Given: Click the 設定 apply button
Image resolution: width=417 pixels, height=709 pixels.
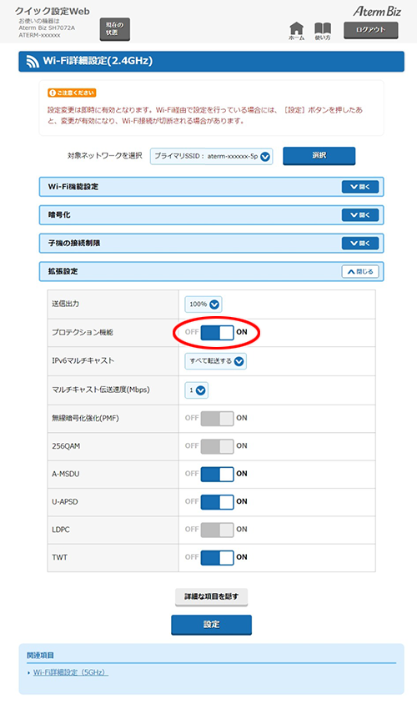Looking at the screenshot, I should point(211,625).
